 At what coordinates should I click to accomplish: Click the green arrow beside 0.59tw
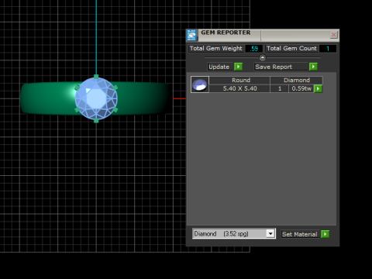coord(319,88)
